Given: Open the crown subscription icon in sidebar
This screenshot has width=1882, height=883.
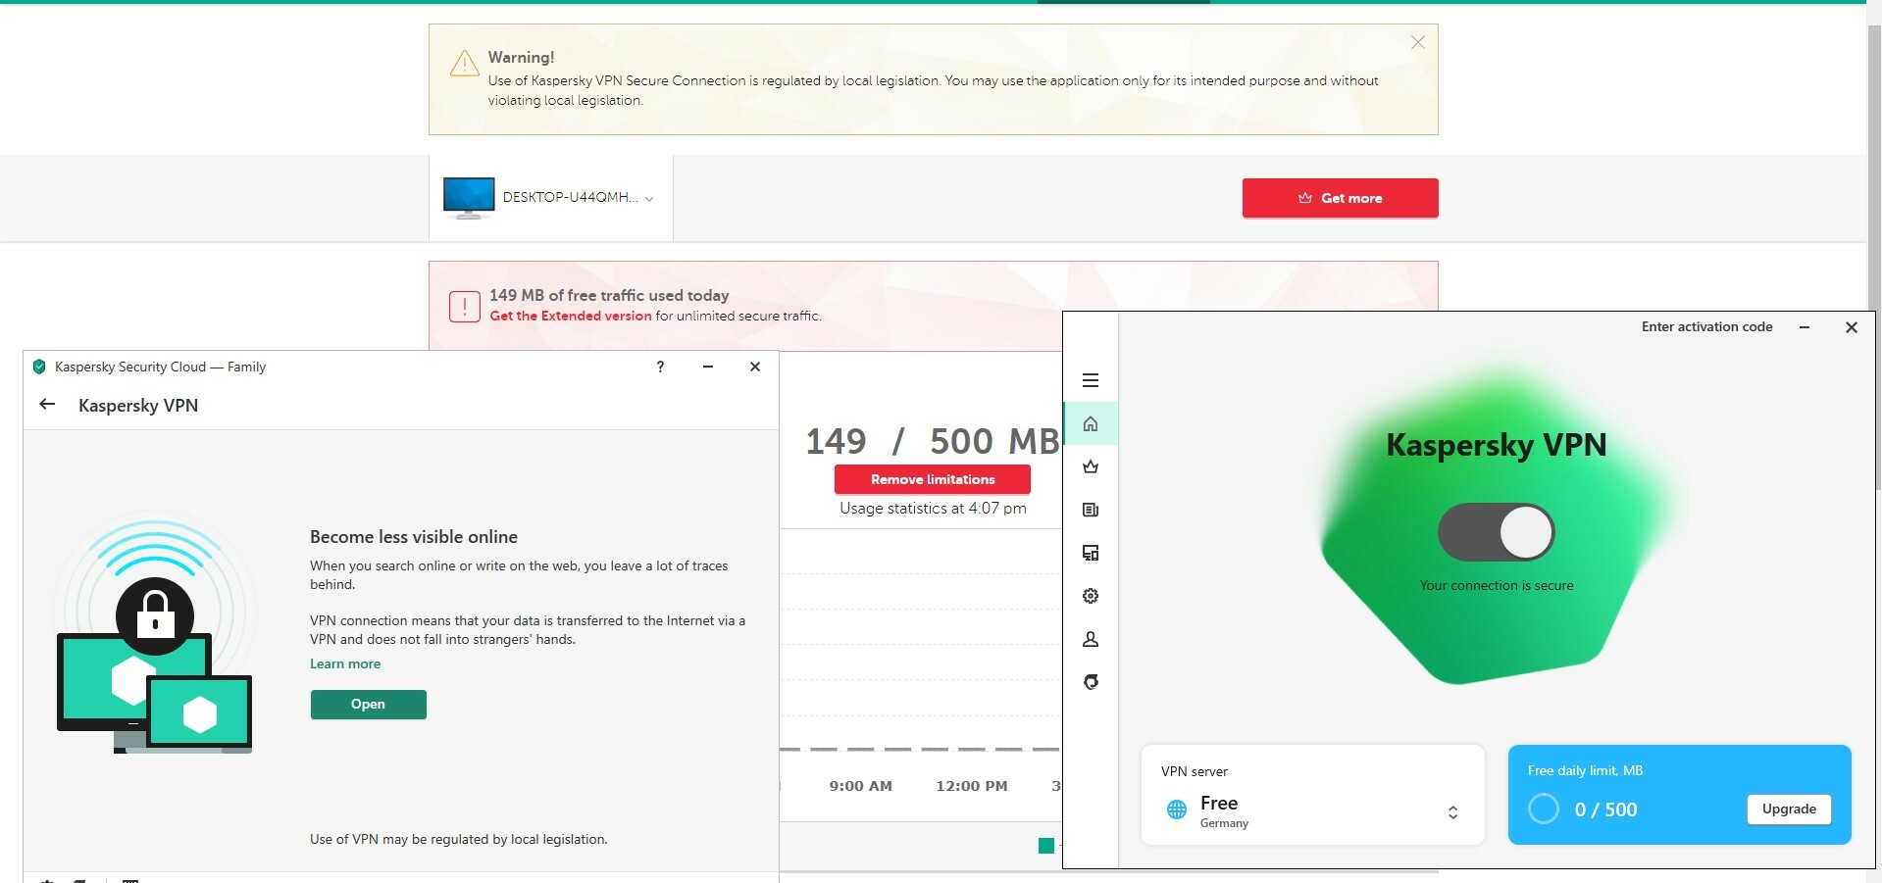Looking at the screenshot, I should pyautogui.click(x=1090, y=466).
